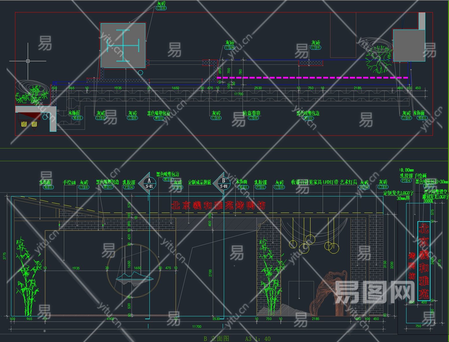
Task: Select the 530 vertical dimension text
Action: click(x=129, y=306)
